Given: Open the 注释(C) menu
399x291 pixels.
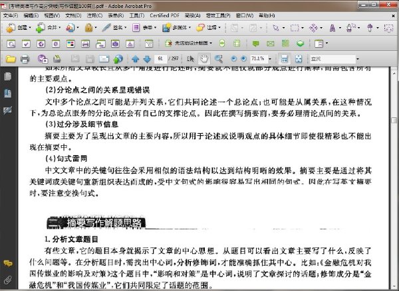Looking at the screenshot, I should pyautogui.click(x=94, y=16).
